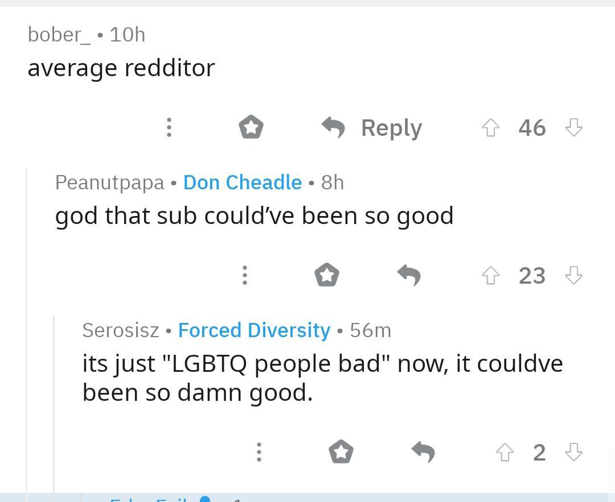Open the overflow menu on Peanutpapa's comment
The width and height of the screenshot is (615, 502).
pyautogui.click(x=244, y=275)
